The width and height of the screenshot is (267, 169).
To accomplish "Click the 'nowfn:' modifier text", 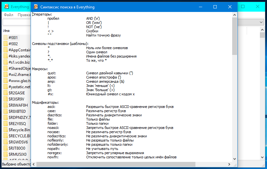I will click(53, 157).
